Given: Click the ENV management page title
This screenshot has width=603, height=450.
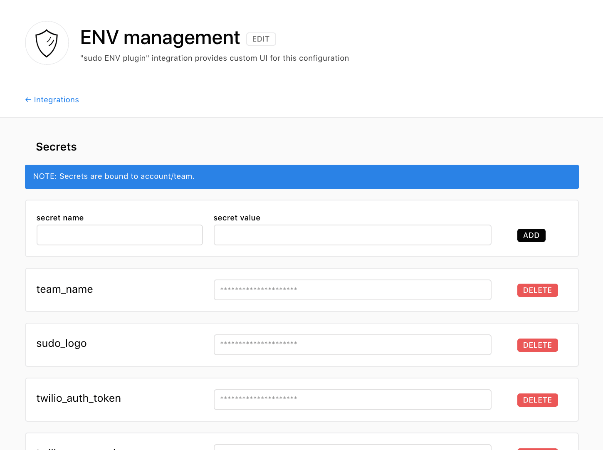Looking at the screenshot, I should 160,38.
